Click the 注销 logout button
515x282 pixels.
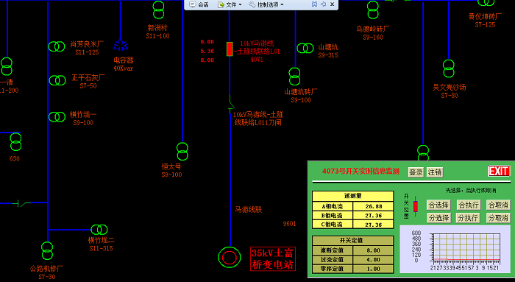point(435,172)
